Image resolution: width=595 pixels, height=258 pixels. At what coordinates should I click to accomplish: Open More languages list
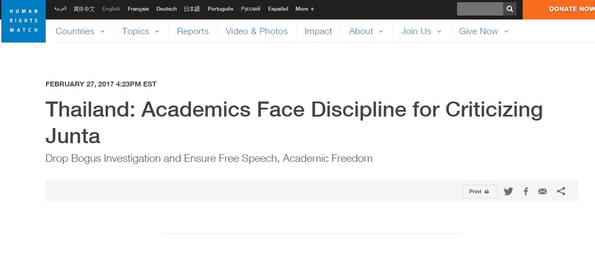(x=305, y=9)
